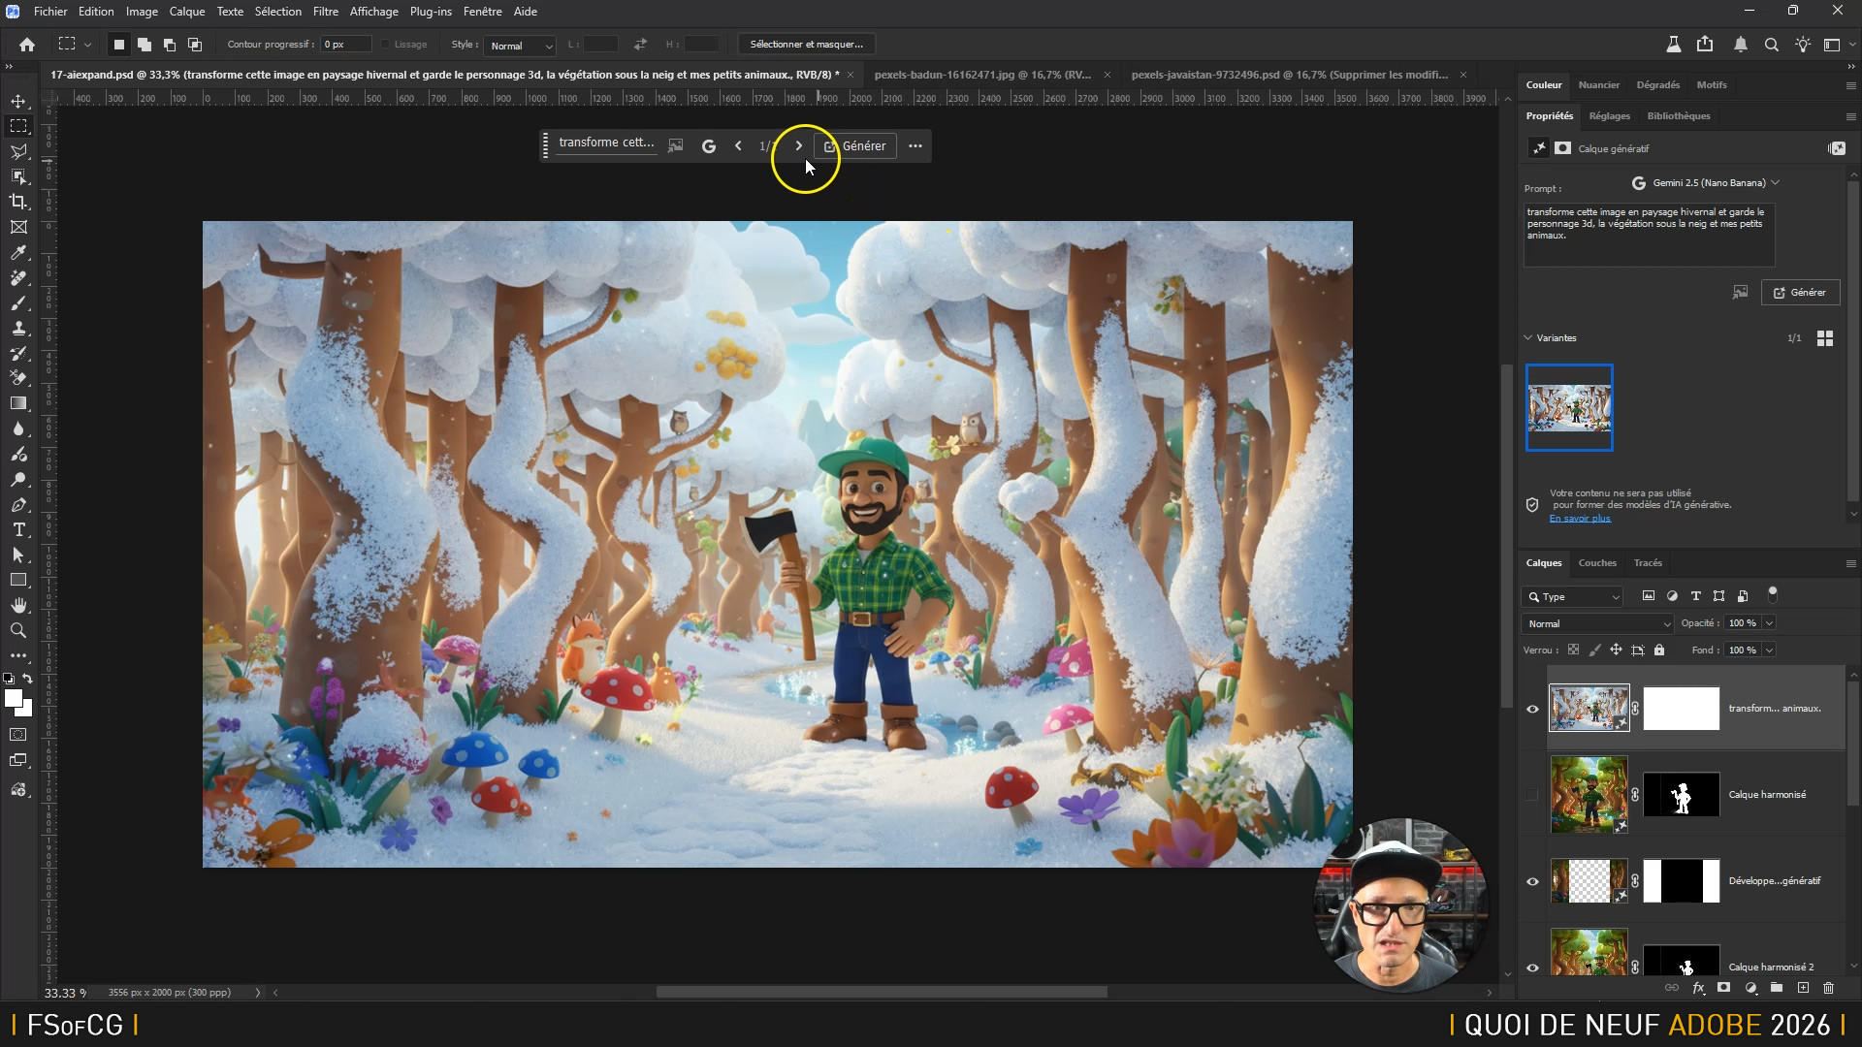
Task: Select the Crop tool
Action: 18,202
